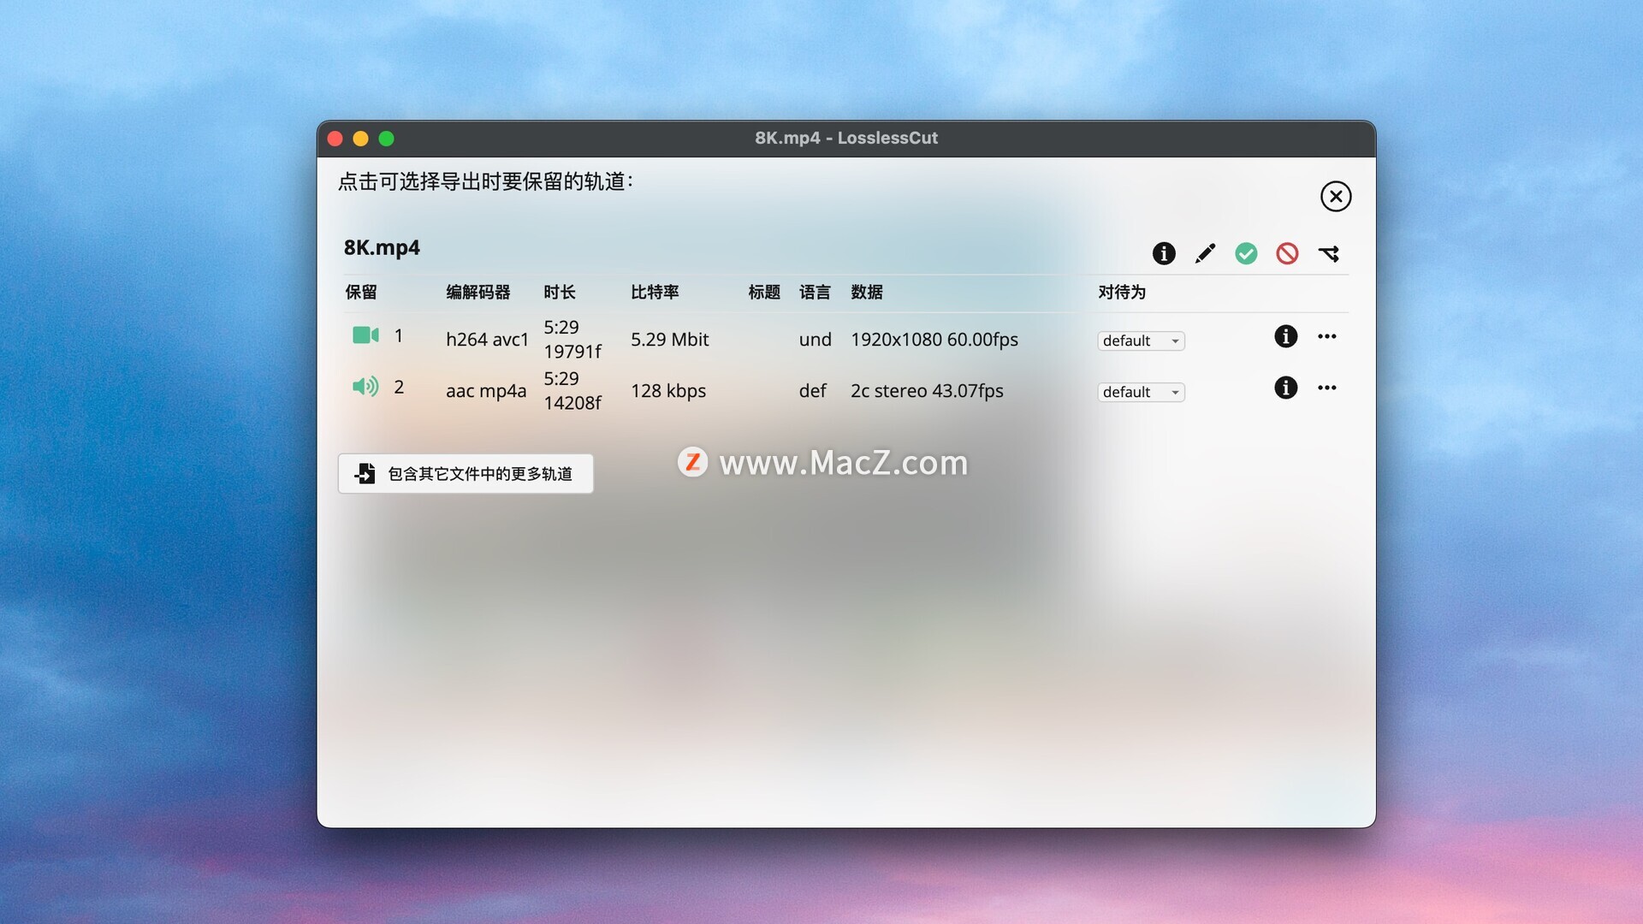Image resolution: width=1643 pixels, height=924 pixels.
Task: Click the und language value
Action: 816,340
